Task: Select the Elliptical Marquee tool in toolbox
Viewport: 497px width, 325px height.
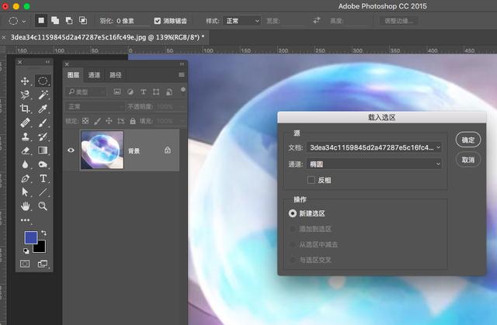Action: [x=43, y=81]
